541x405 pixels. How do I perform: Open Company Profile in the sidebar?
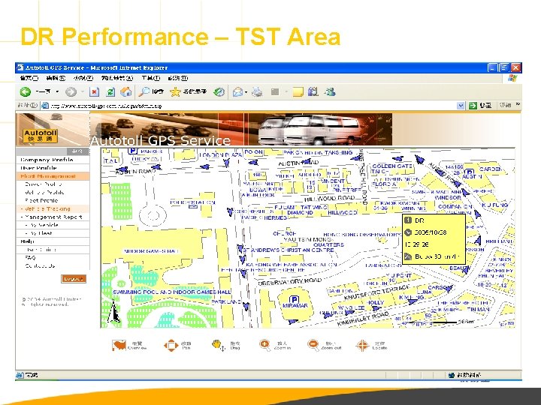pyautogui.click(x=47, y=160)
